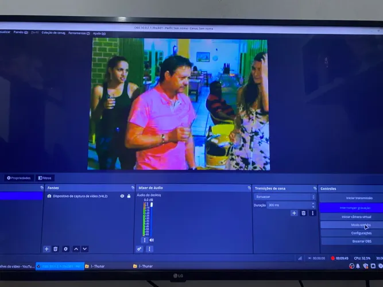Click the shield icon in system tray
The height and width of the screenshot is (287, 383).
pos(365,266)
